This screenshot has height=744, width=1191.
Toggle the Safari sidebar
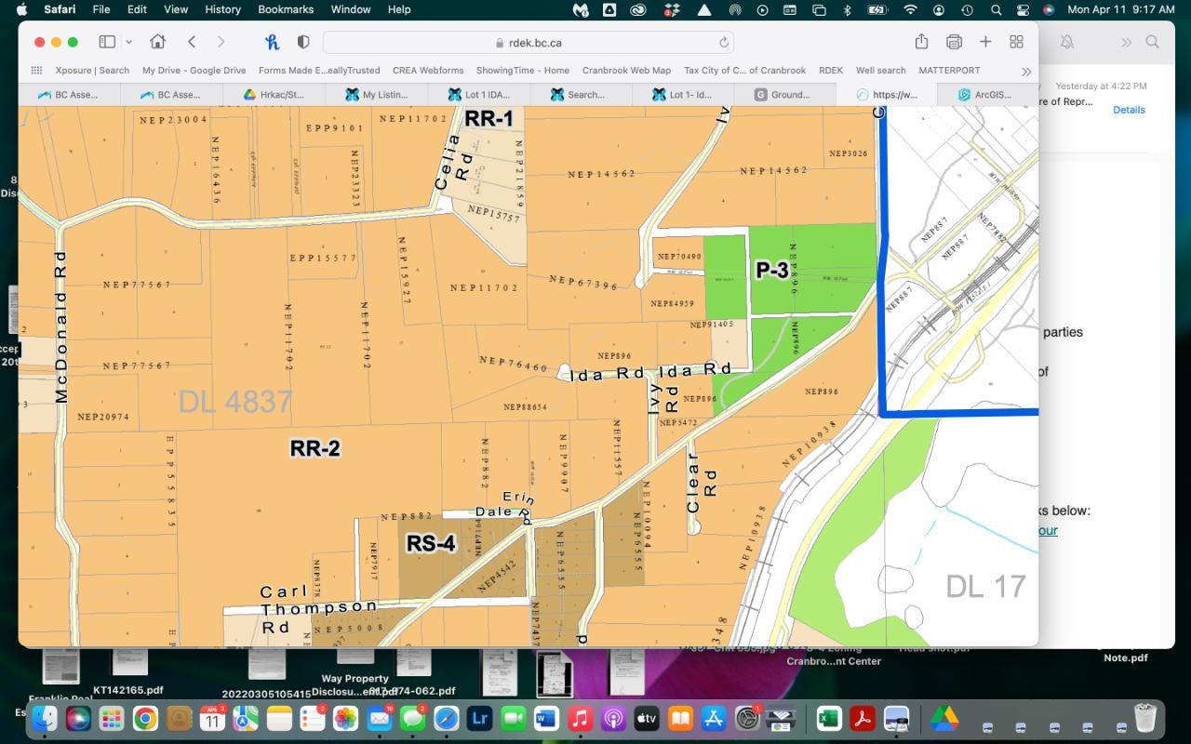pyautogui.click(x=107, y=42)
